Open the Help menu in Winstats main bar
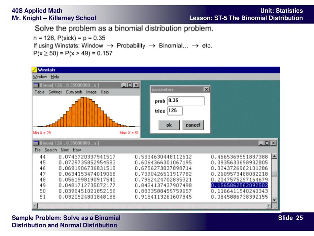Image resolution: width=314 pixels, height=236 pixels. [55, 77]
